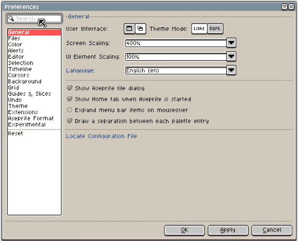Focus the preferences Search field
The image size is (298, 241).
click(x=36, y=19)
